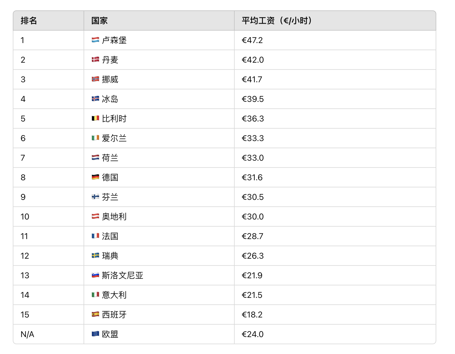Select the country name 冰岛
455x354 pixels.
click(x=110, y=99)
